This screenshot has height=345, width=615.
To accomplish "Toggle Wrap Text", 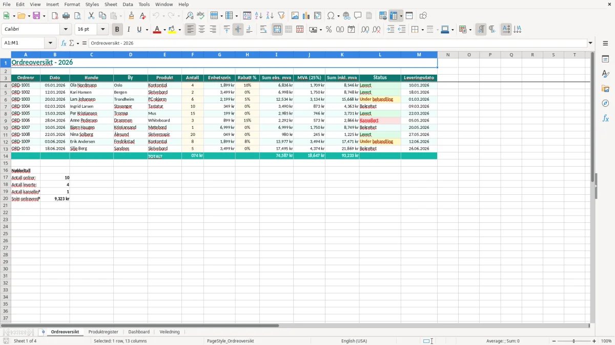I will coord(263,30).
